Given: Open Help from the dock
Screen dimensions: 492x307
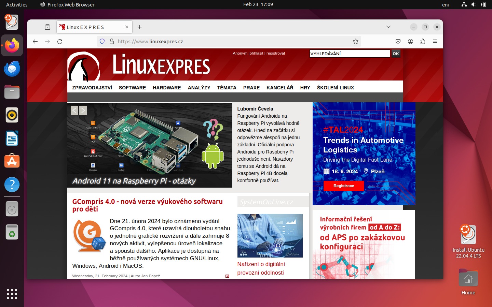Looking at the screenshot, I should (12, 185).
